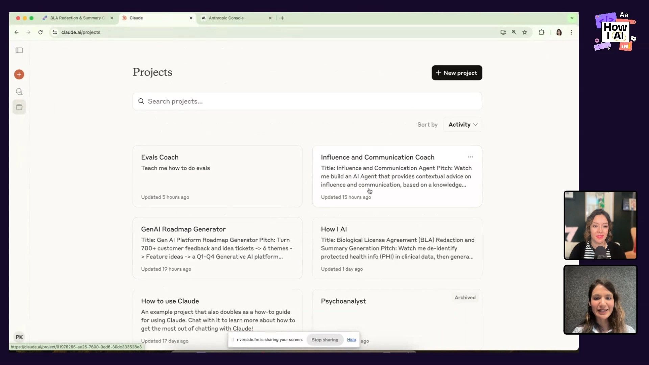
Task: Click the How I AI logo
Action: point(615,32)
